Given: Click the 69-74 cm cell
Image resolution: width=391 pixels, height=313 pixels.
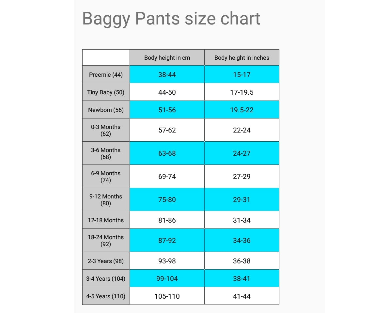Looking at the screenshot, I should tap(167, 177).
